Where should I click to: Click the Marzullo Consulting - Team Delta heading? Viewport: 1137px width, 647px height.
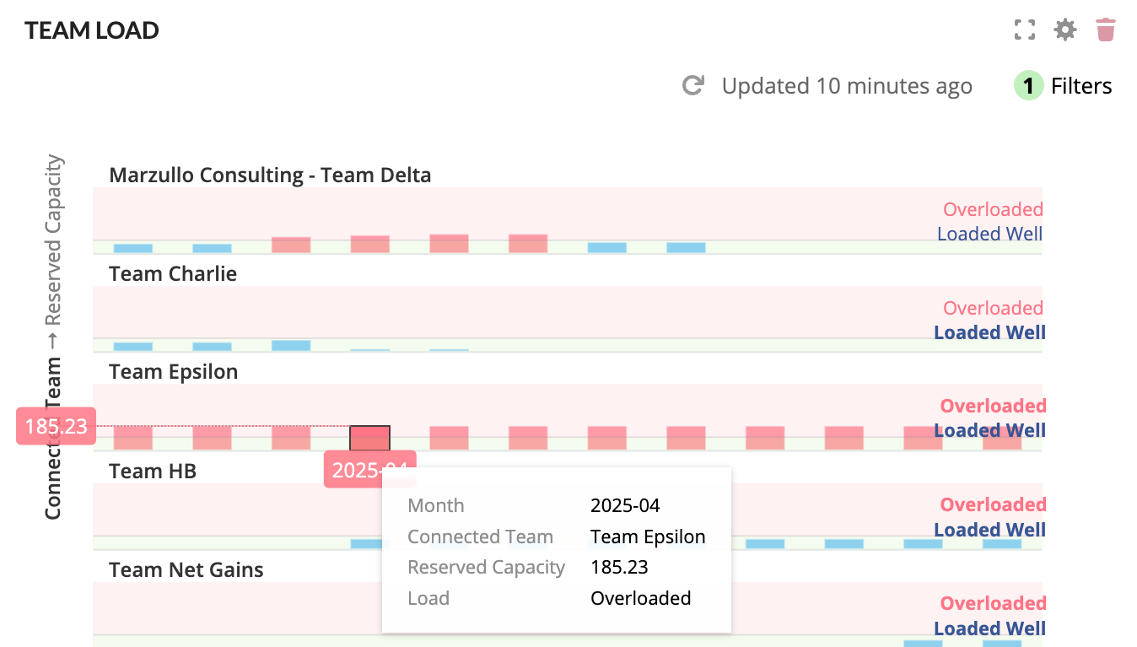(x=270, y=175)
